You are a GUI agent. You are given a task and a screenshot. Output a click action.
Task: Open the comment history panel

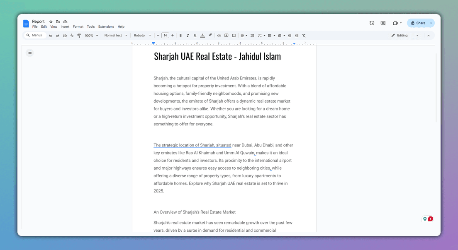tap(382, 23)
